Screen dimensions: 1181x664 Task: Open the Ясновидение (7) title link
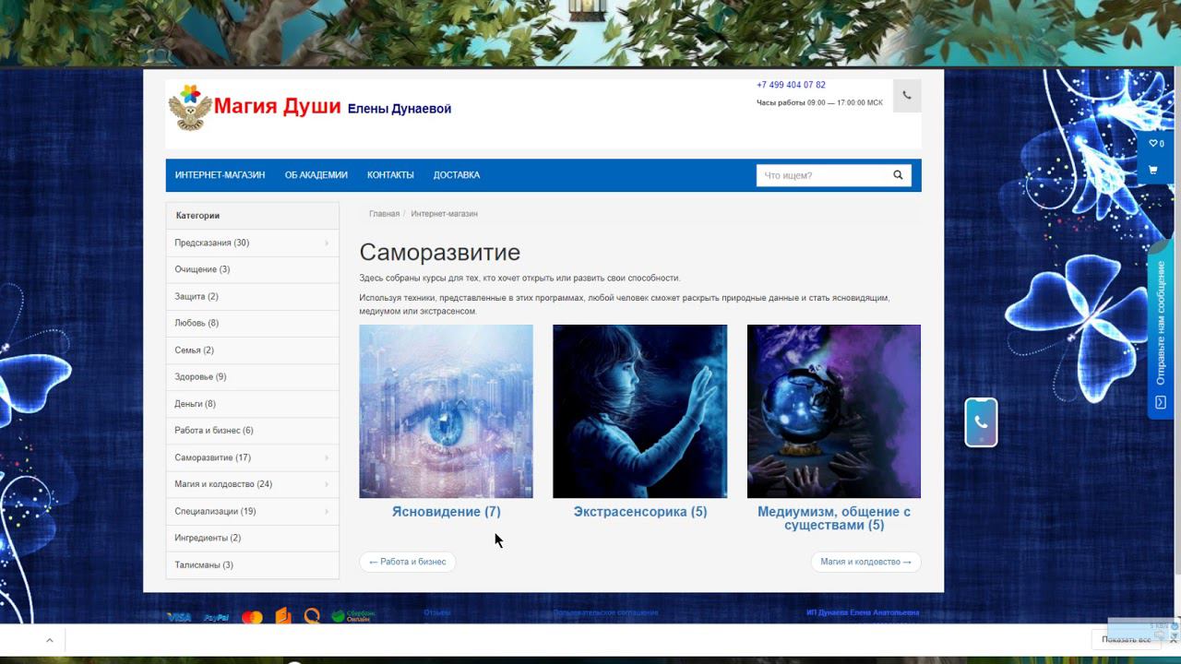click(447, 512)
